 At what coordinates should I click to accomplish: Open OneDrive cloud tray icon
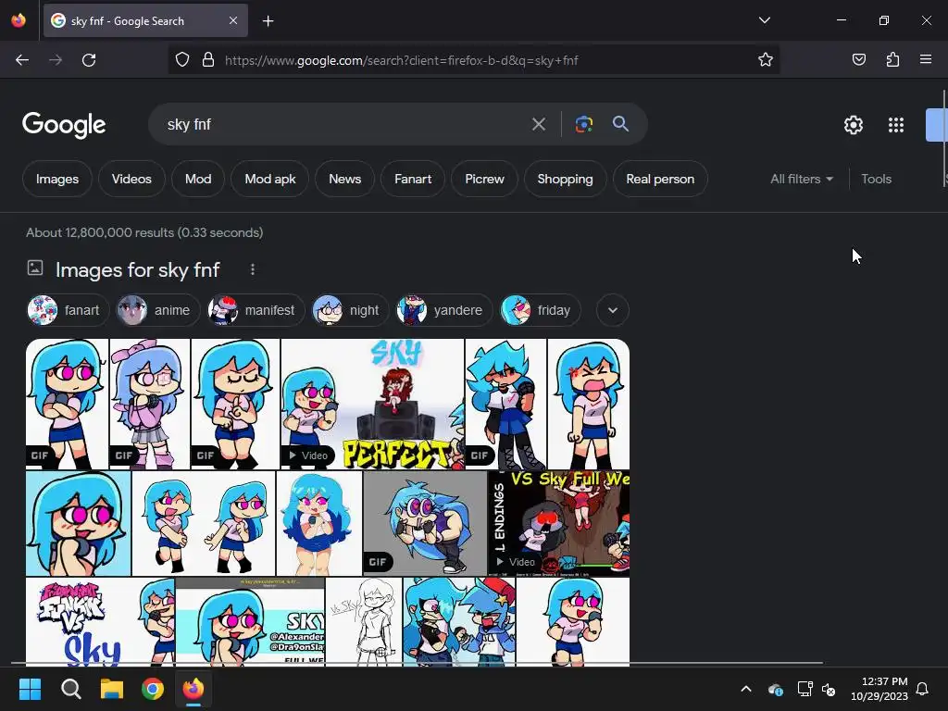pyautogui.click(x=775, y=689)
